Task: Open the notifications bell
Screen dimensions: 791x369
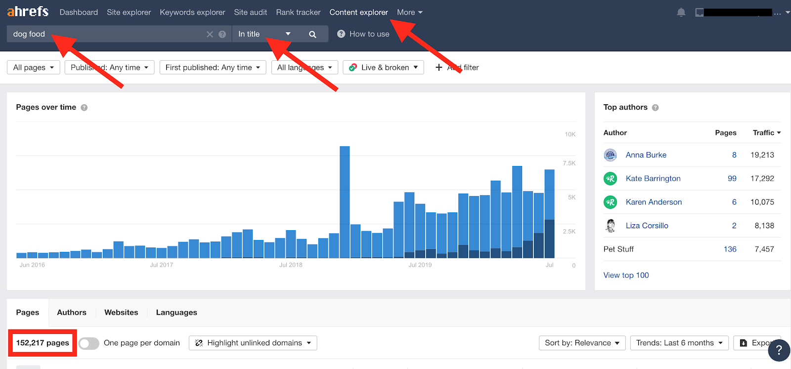Action: tap(681, 12)
